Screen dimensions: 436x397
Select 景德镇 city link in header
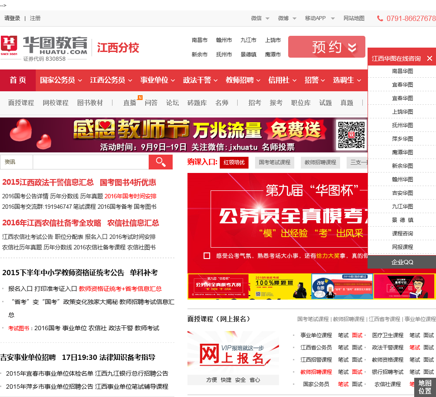coord(249,55)
